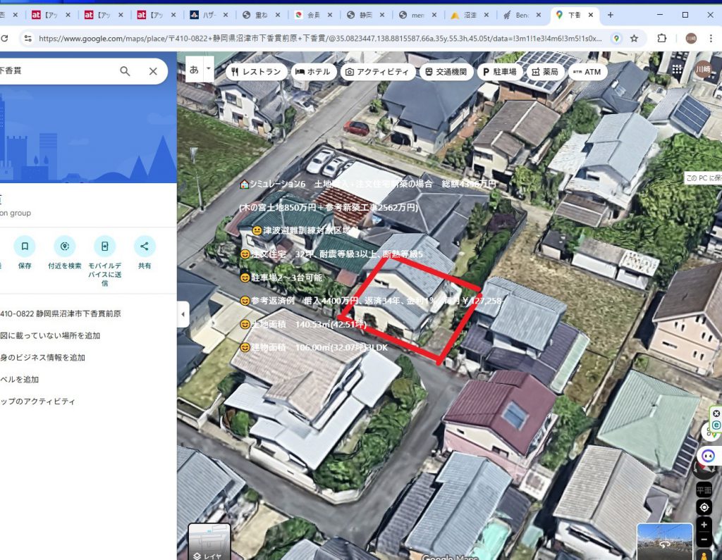Image resolution: width=722 pixels, height=560 pixels.
Task: Reload the page with the refresh icon
Action: pos(5,38)
